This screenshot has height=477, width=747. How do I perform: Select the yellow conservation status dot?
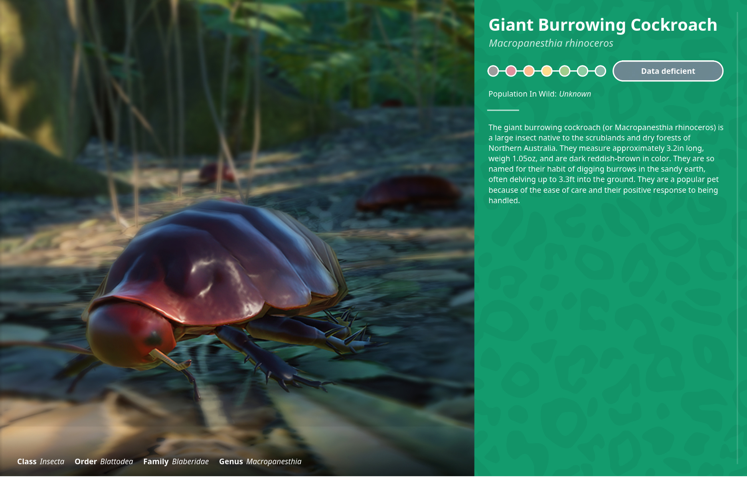coord(547,71)
